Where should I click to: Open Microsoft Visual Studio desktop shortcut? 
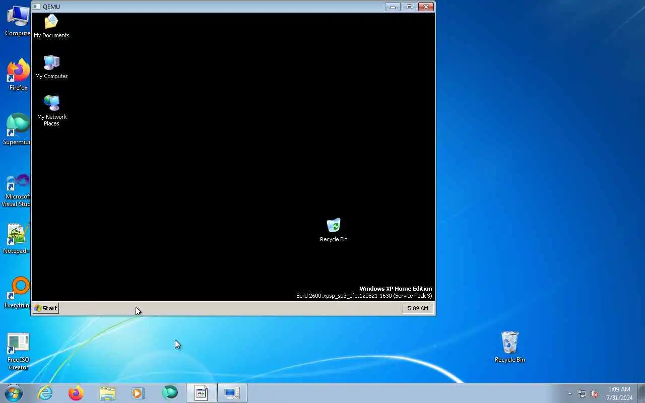click(x=16, y=191)
